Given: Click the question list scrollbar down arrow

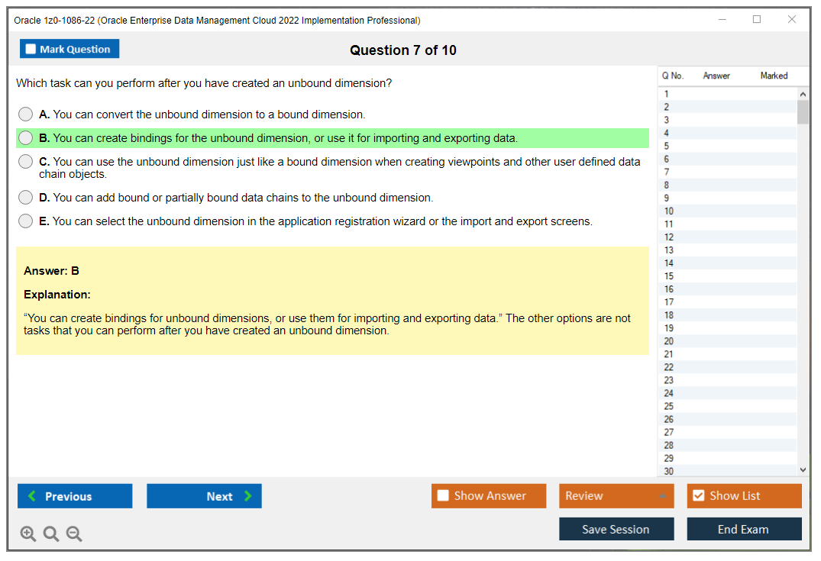Looking at the screenshot, I should coord(803,469).
